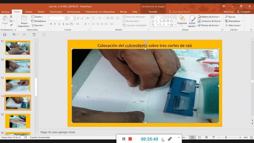This screenshot has height=143, width=254.
Task: Switch to the Animaciones tab
Action: pyautogui.click(x=73, y=12)
